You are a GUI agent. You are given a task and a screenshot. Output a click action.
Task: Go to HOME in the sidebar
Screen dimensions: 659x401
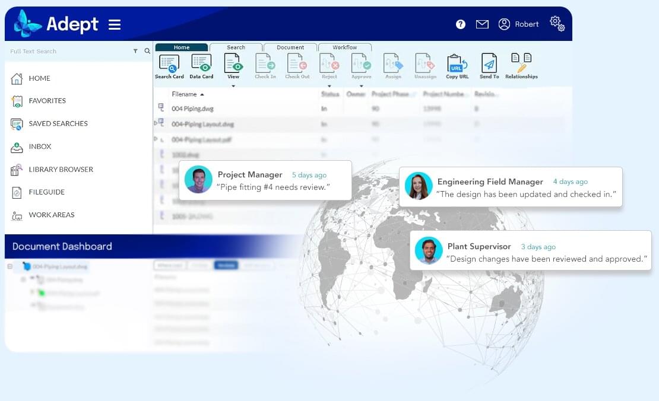[39, 78]
